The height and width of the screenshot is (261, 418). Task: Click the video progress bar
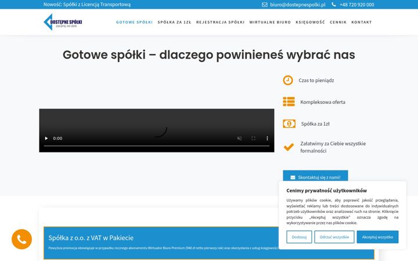point(157,146)
